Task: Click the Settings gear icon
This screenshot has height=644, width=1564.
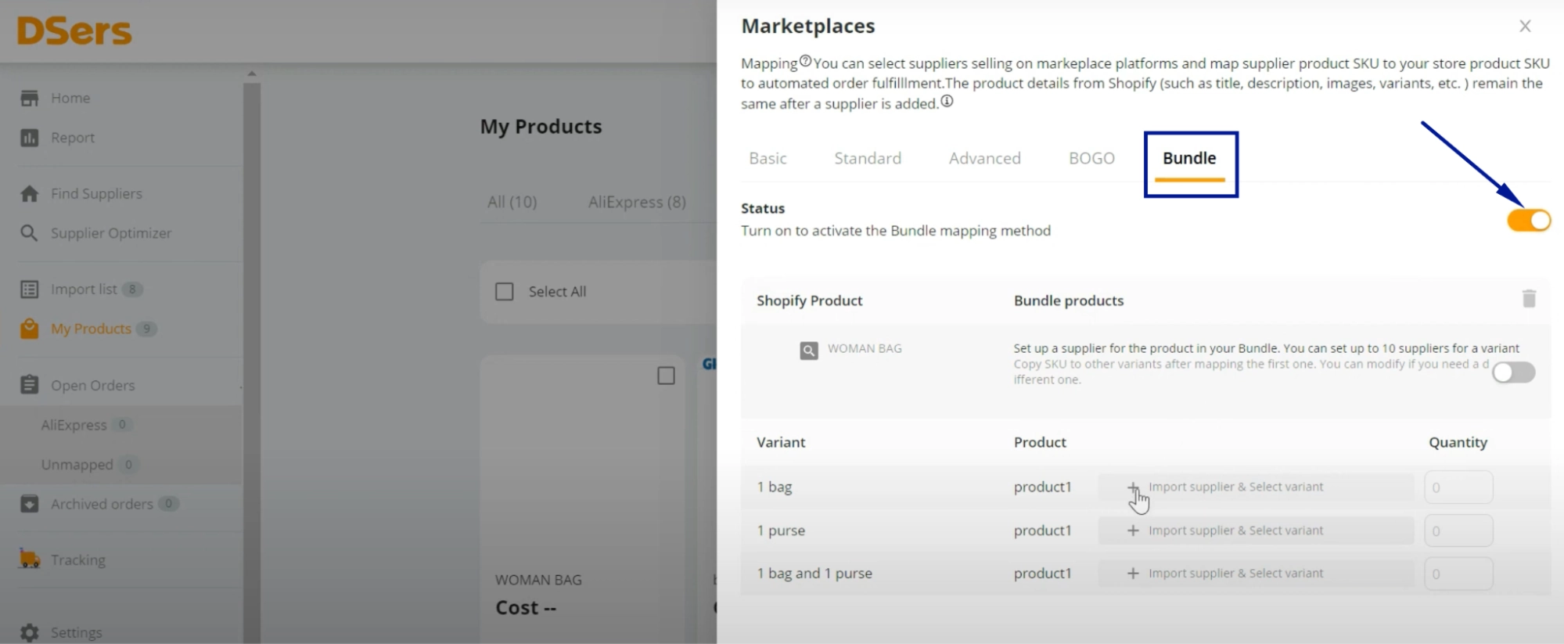Action: pyautogui.click(x=30, y=632)
